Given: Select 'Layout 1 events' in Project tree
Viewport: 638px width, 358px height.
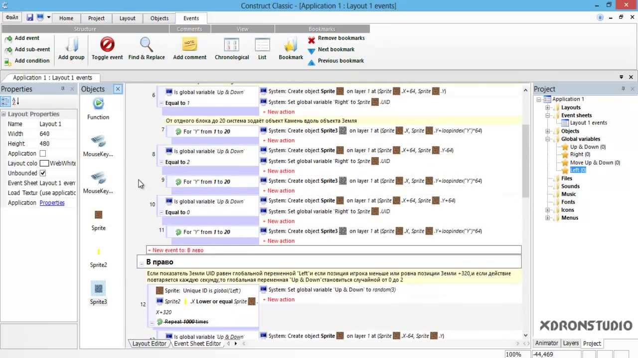Looking at the screenshot, I should (x=588, y=123).
